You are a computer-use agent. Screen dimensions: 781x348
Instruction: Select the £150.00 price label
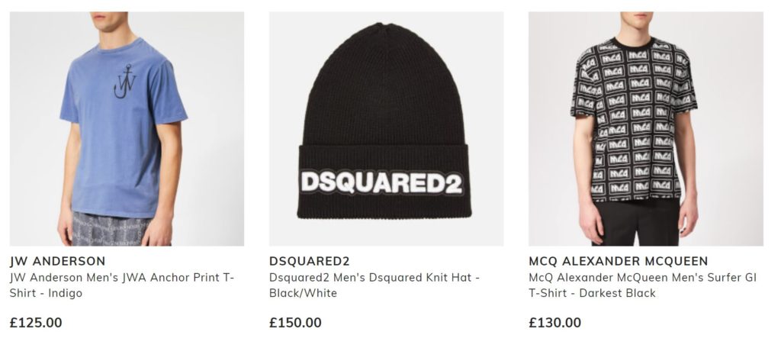(x=295, y=323)
